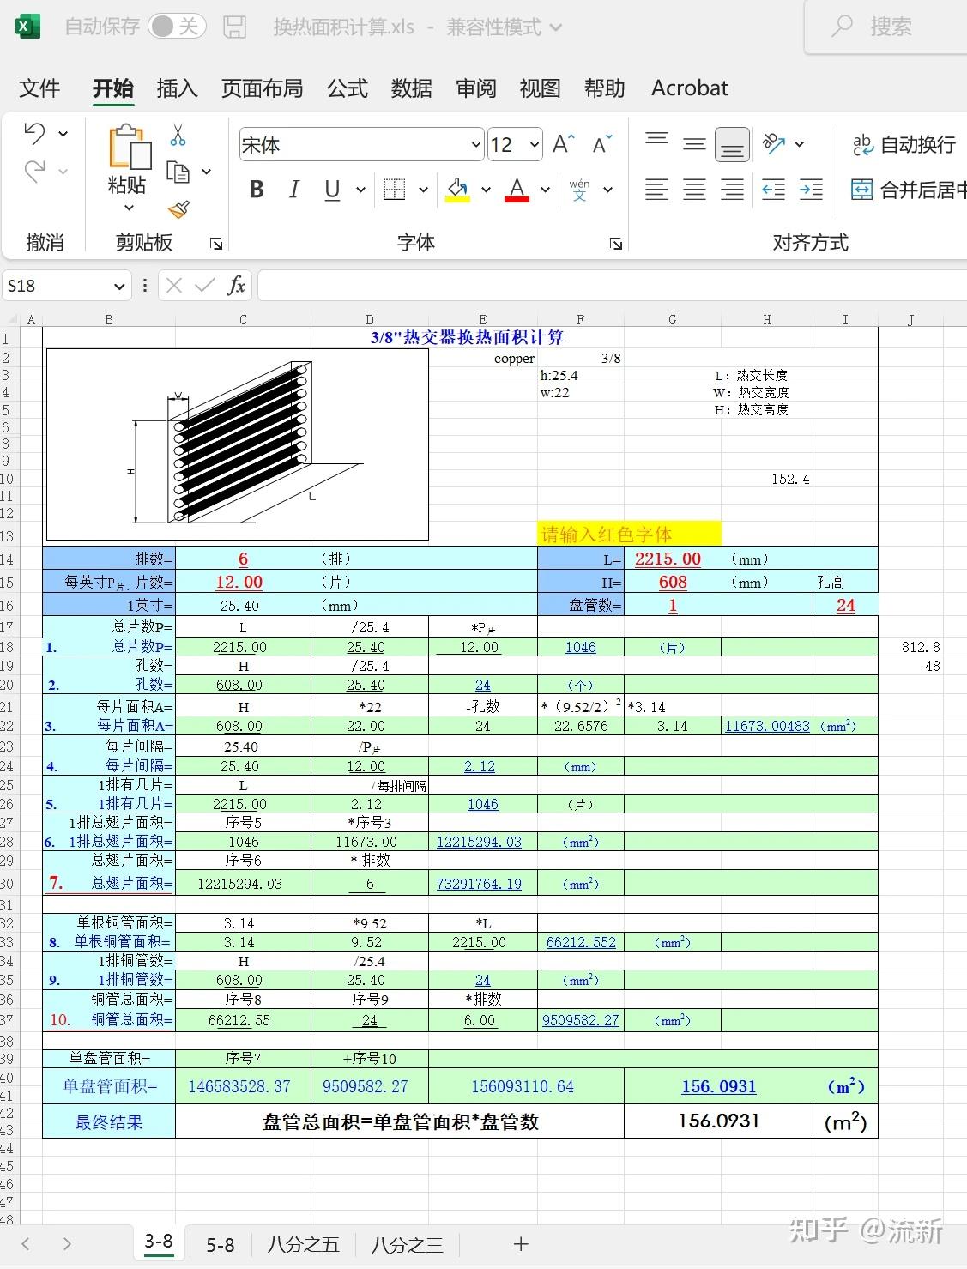This screenshot has width=967, height=1269.
Task: Click the Redo arrow icon
Action: pos(34,171)
